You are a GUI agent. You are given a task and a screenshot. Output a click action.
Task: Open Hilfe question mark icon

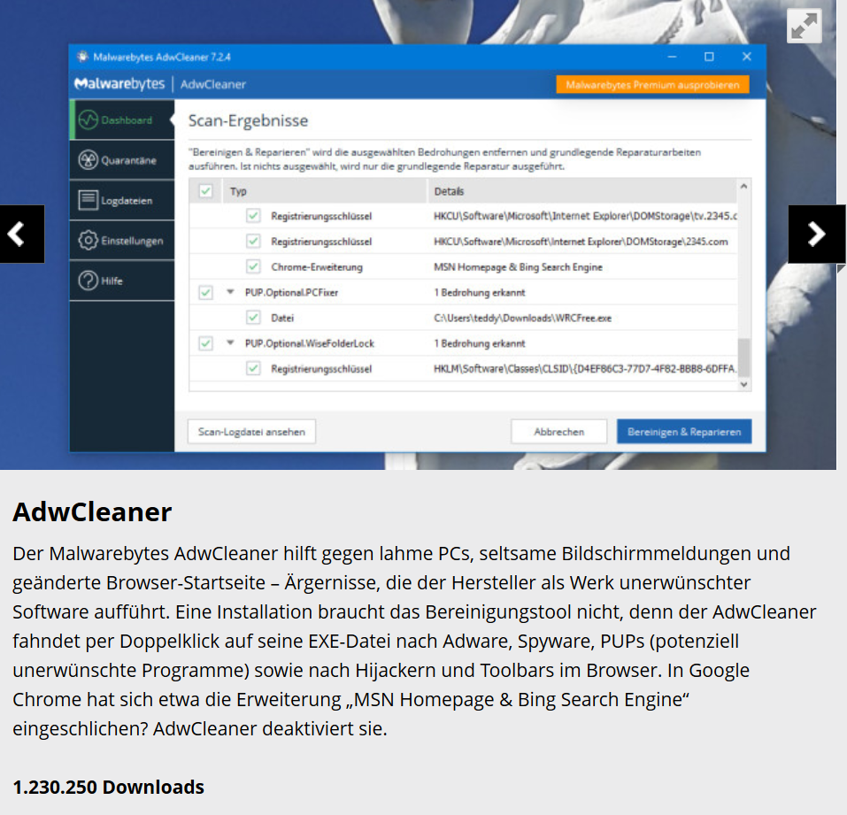click(88, 281)
